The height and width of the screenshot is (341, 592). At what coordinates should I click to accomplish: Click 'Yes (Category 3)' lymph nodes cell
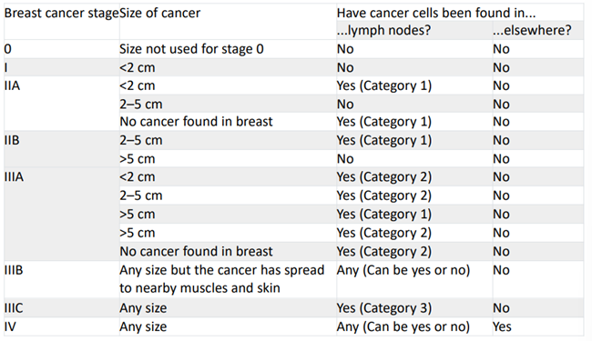point(384,308)
